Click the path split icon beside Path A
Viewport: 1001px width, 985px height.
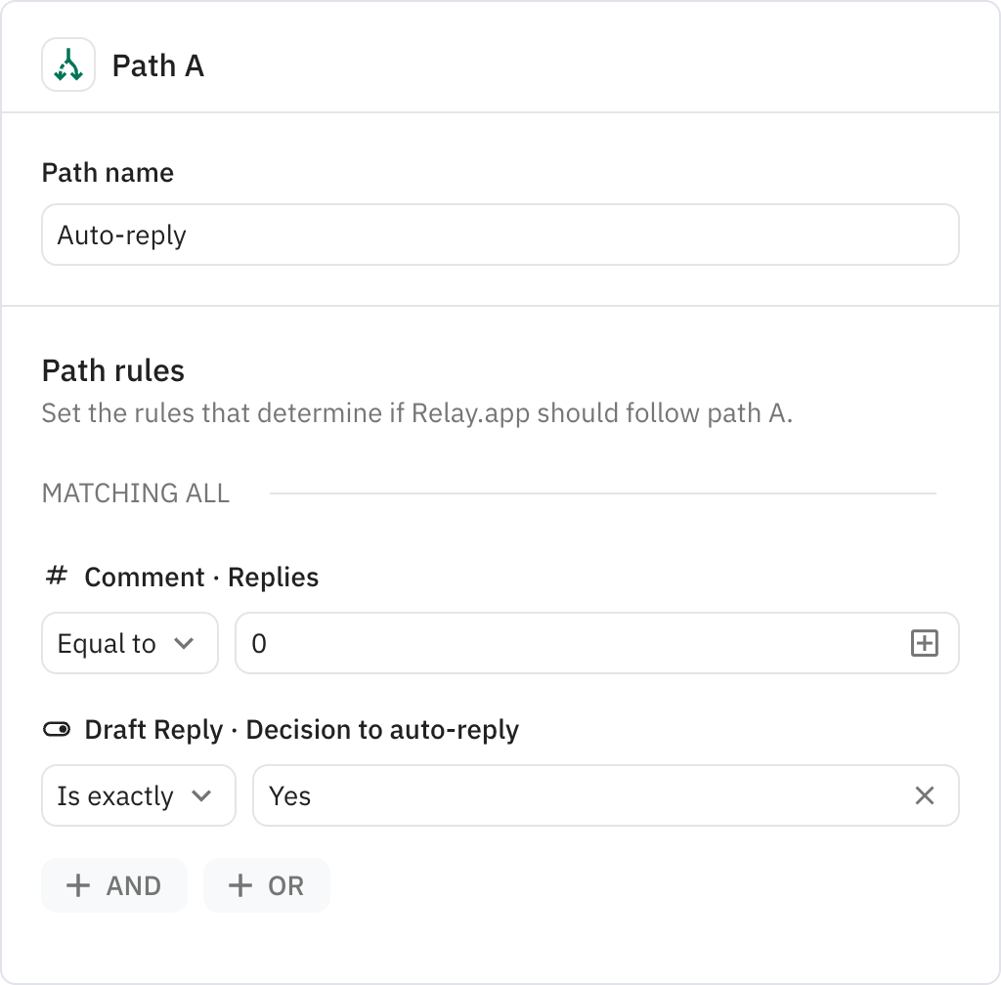tap(68, 65)
